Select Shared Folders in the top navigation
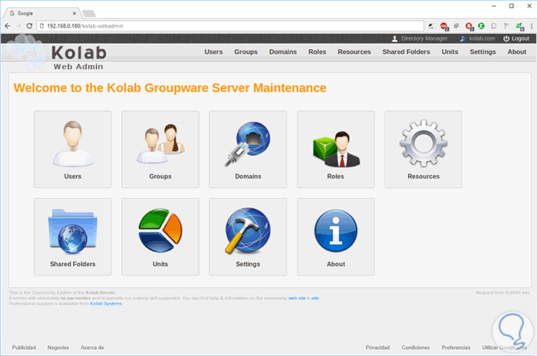The height and width of the screenshot is (356, 537). [406, 51]
